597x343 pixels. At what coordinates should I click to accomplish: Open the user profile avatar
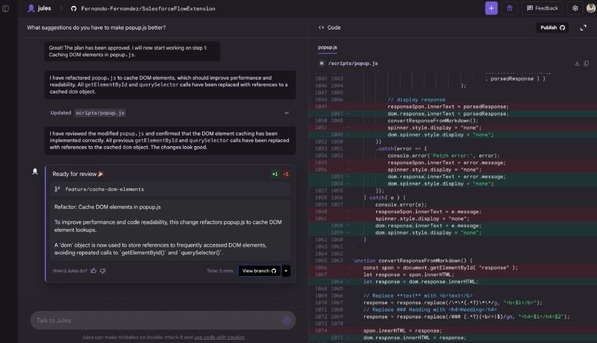(x=591, y=8)
